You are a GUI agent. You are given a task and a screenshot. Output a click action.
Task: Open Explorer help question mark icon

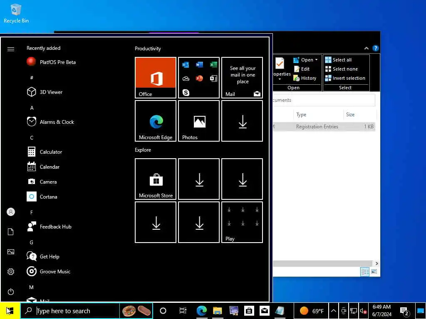[x=376, y=48]
